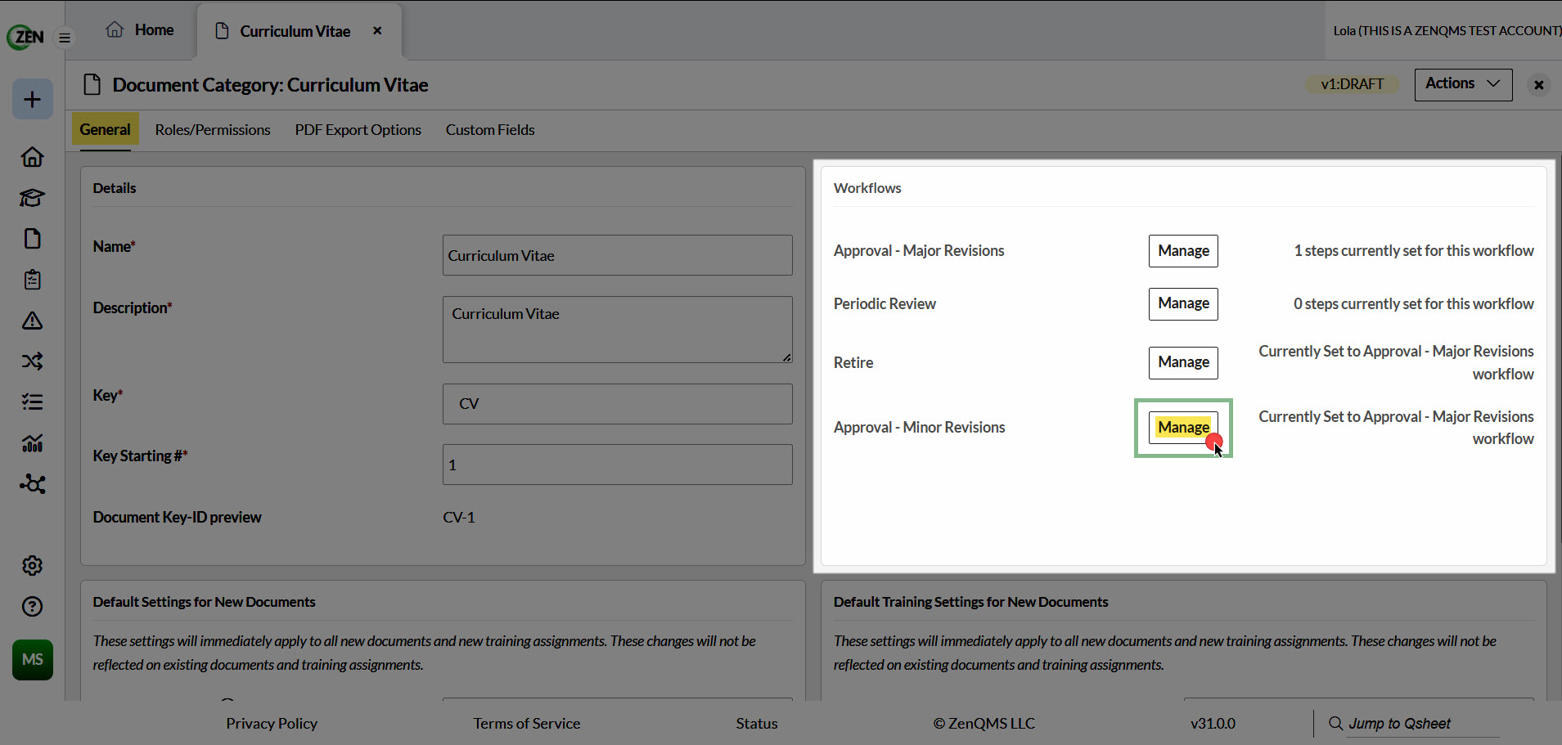Manage the Retire workflow

(1183, 362)
